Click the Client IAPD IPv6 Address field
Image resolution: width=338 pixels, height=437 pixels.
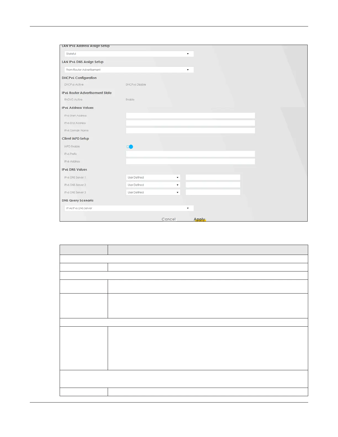190,161
